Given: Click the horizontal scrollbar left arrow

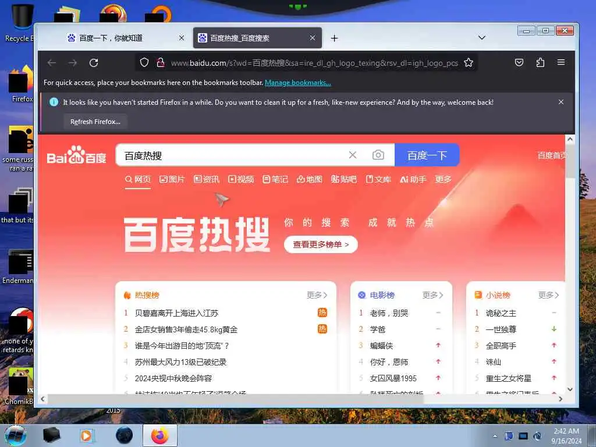Looking at the screenshot, I should (42, 399).
